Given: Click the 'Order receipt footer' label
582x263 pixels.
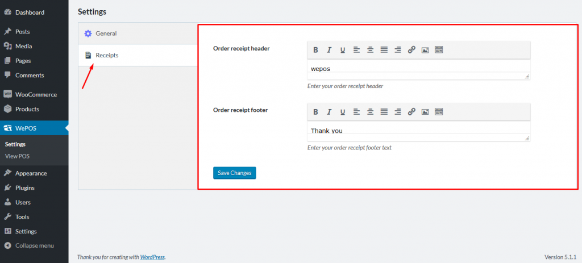Looking at the screenshot, I should click(240, 110).
